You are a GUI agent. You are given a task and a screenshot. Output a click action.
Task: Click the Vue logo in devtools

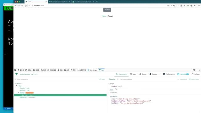tap(17, 74)
